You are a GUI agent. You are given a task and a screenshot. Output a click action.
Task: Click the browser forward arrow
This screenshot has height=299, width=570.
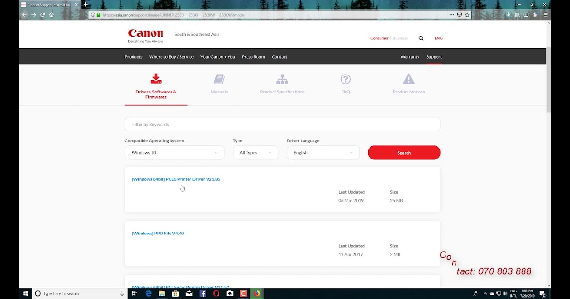point(34,15)
